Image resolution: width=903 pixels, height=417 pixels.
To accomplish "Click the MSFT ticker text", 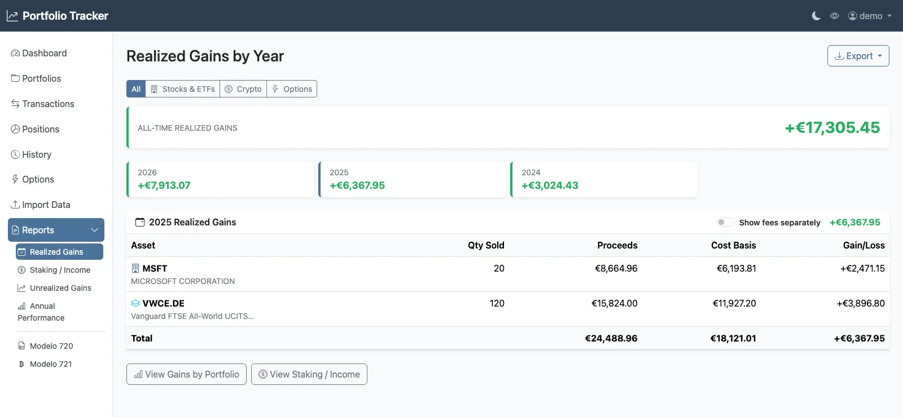I will point(155,268).
